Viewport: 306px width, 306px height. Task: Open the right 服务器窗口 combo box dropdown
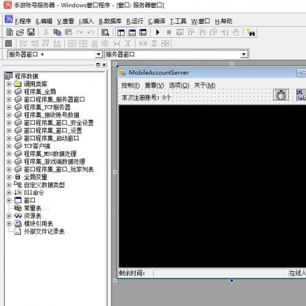[244, 54]
